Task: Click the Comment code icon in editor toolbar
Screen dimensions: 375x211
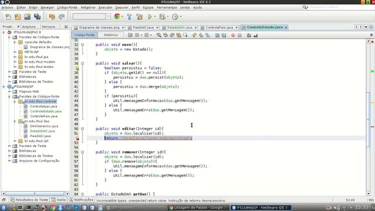Action: (x=248, y=35)
